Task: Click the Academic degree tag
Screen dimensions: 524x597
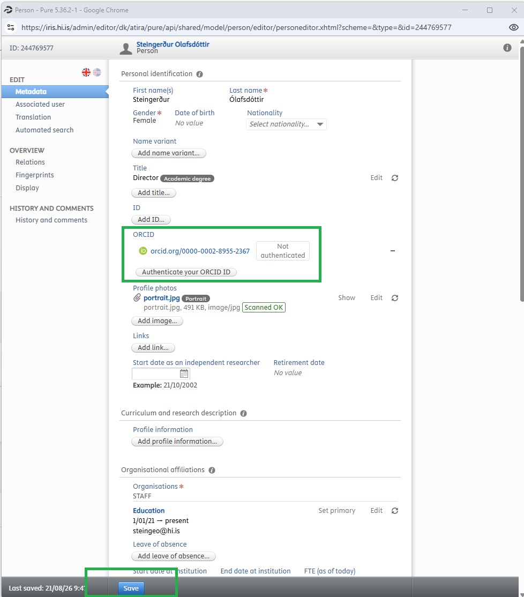Action: [187, 178]
